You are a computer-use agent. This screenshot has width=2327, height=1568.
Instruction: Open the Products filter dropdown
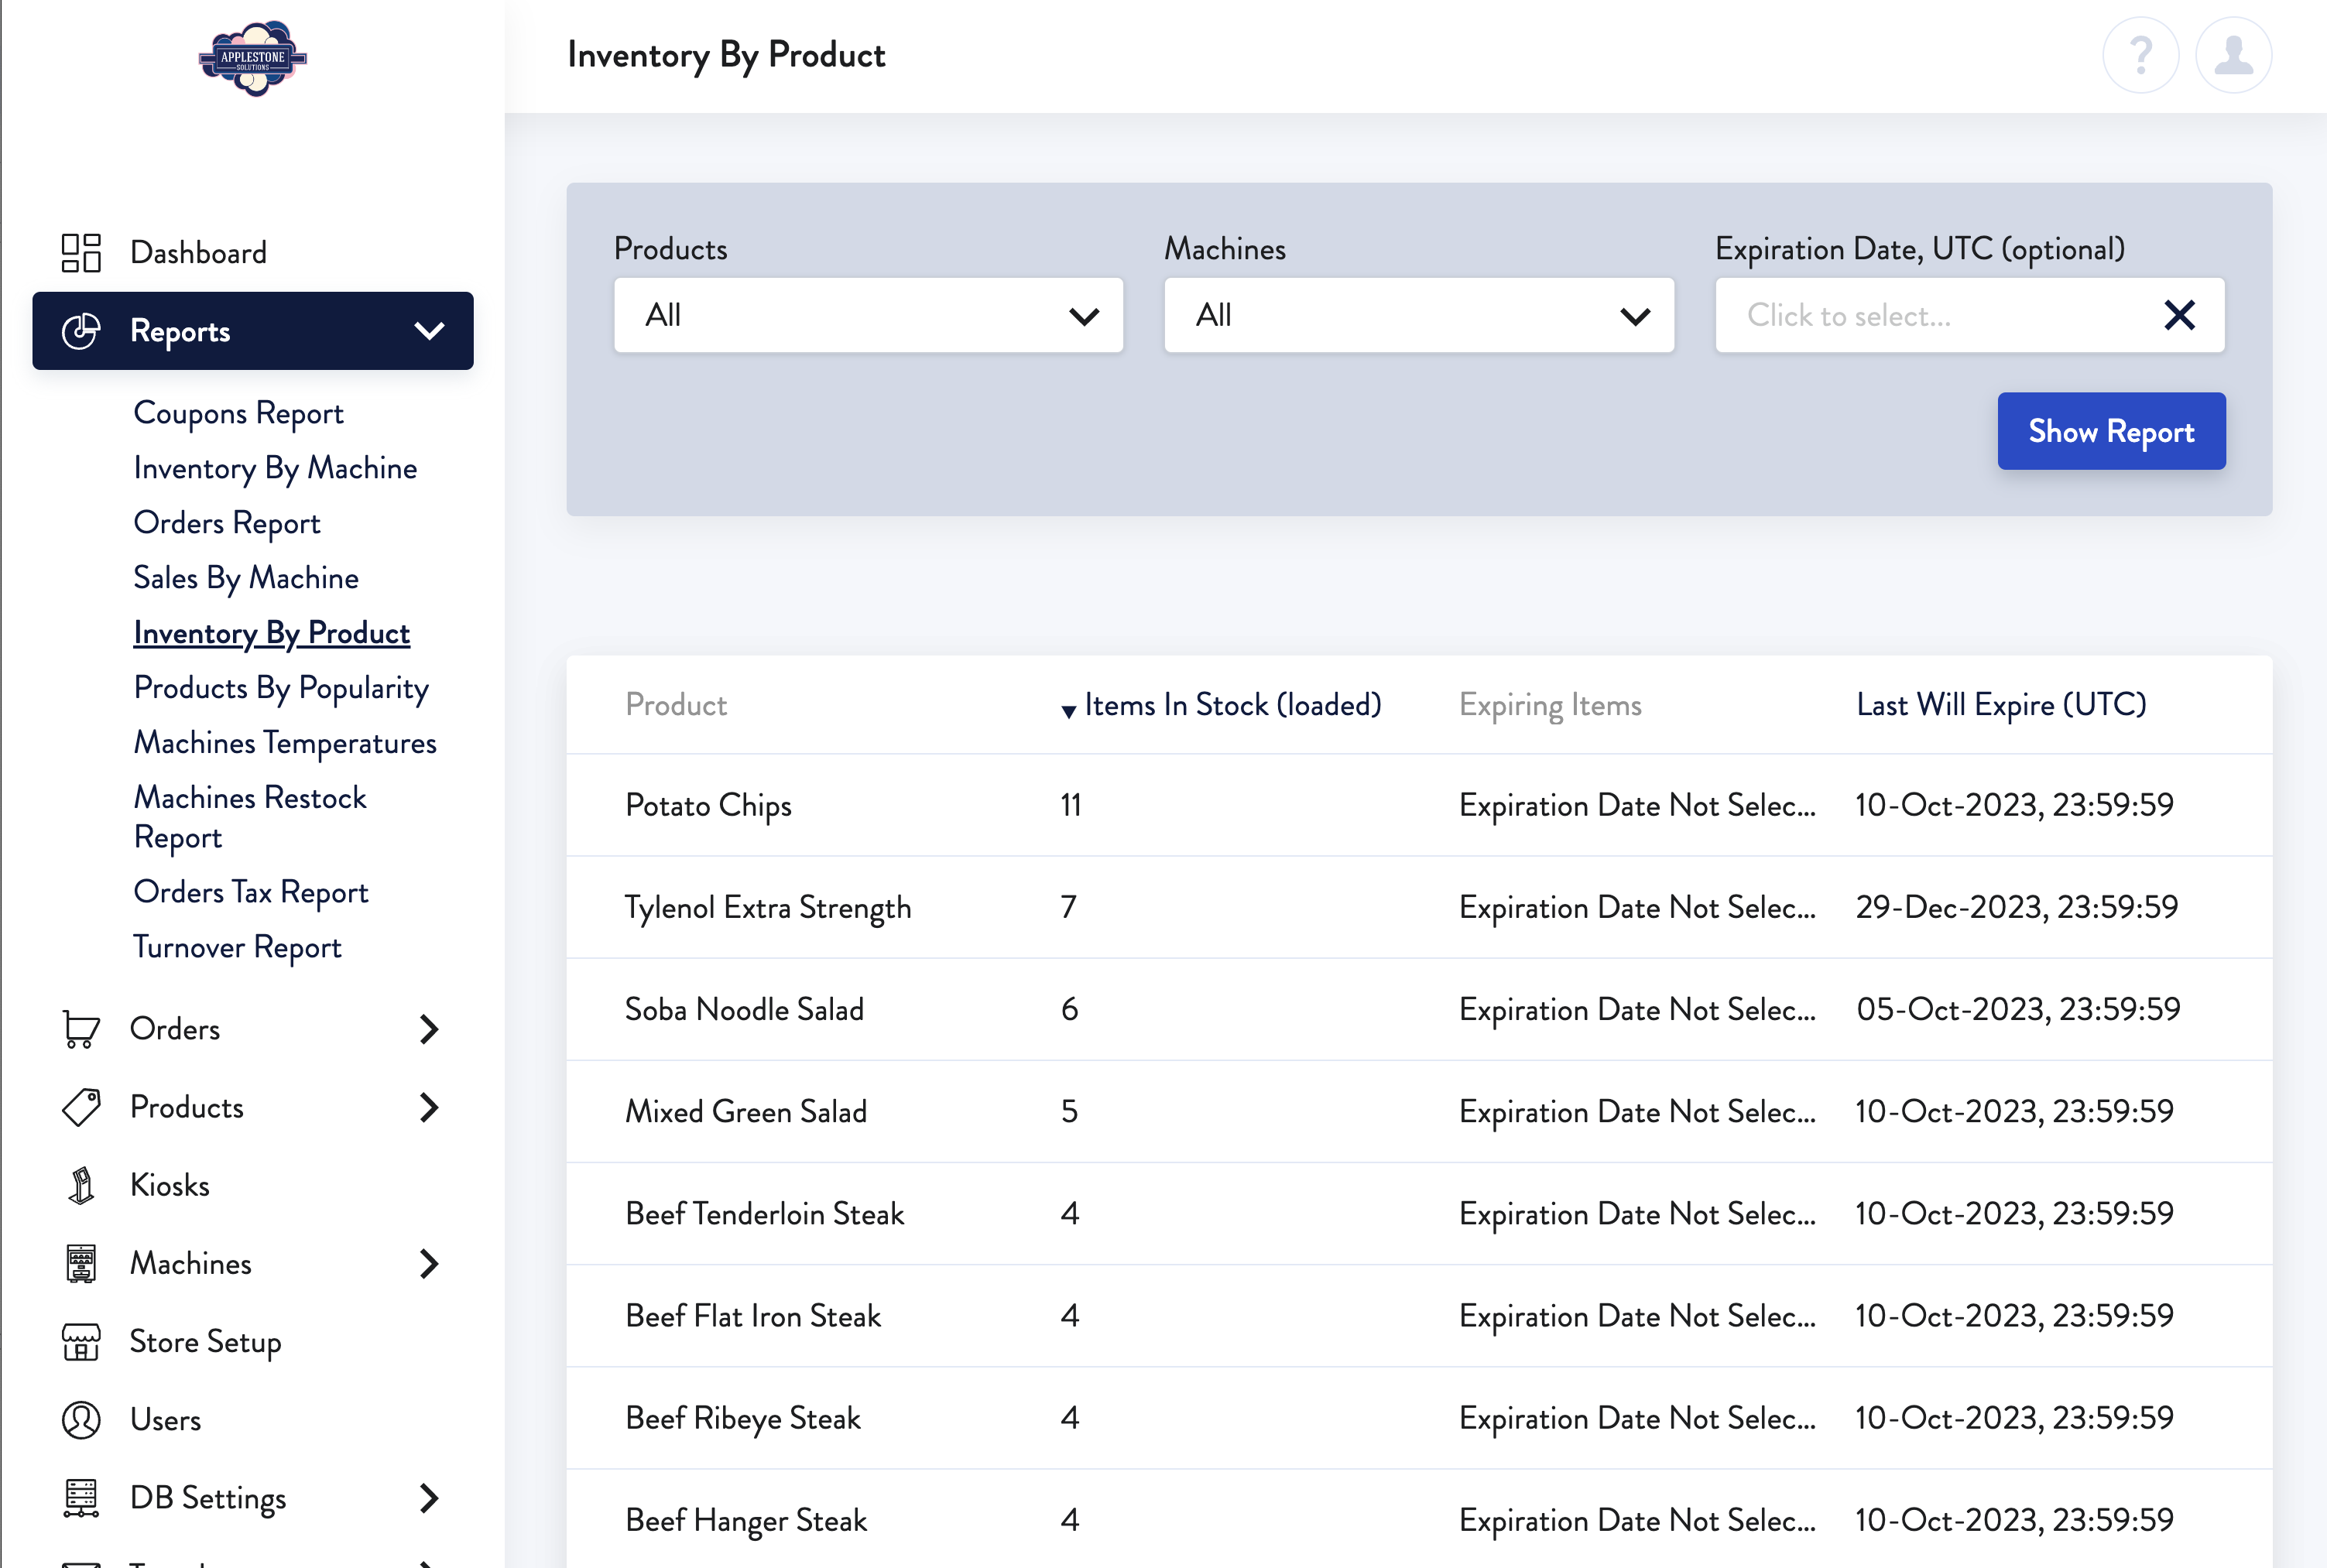[x=868, y=315]
